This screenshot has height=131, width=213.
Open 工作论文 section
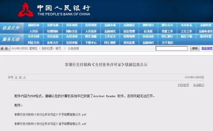(x=110, y=36)
